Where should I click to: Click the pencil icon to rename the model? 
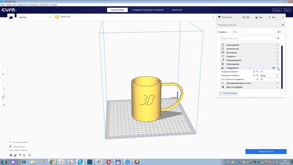click(11, 147)
